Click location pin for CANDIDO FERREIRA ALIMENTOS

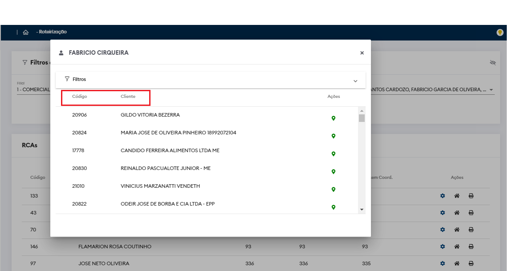point(333,154)
